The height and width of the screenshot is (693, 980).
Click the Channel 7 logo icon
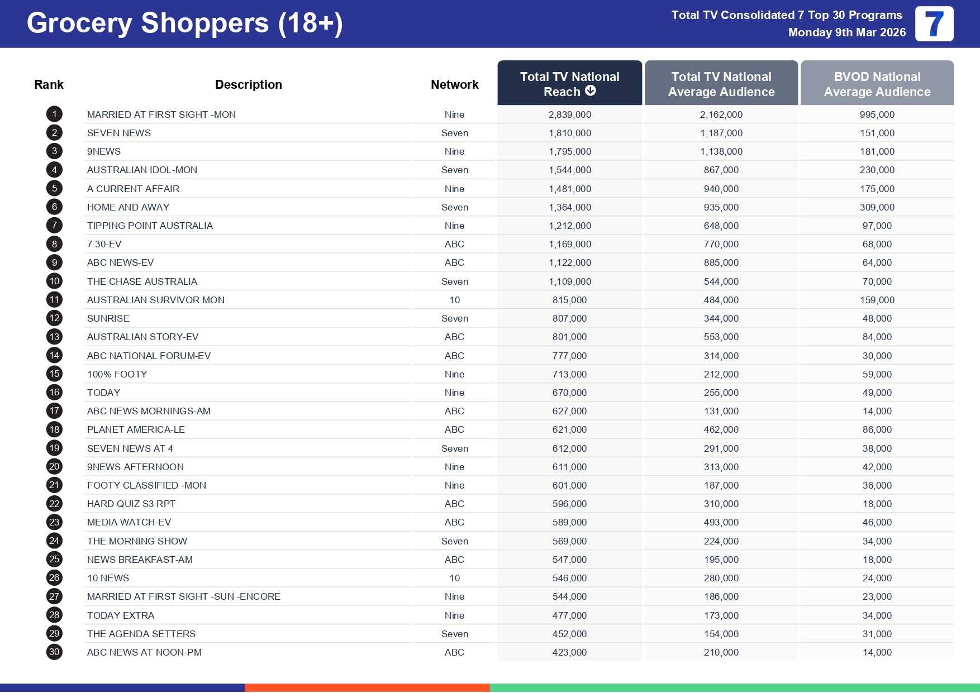click(934, 24)
